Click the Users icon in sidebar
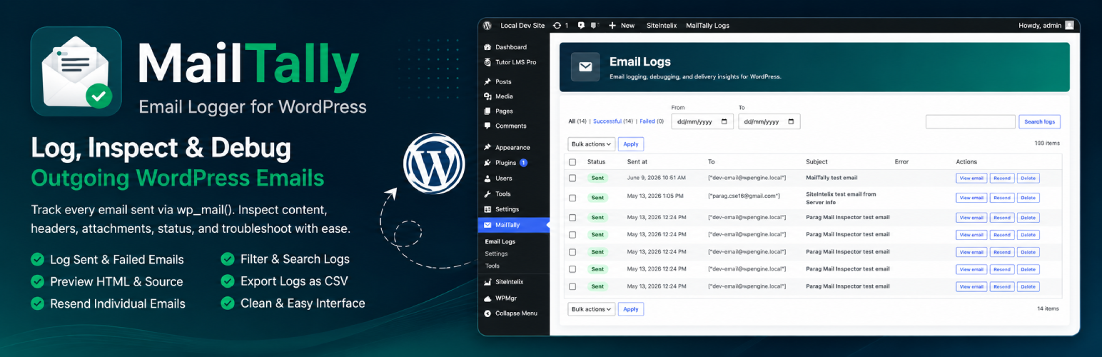This screenshot has width=1102, height=357. [x=487, y=178]
